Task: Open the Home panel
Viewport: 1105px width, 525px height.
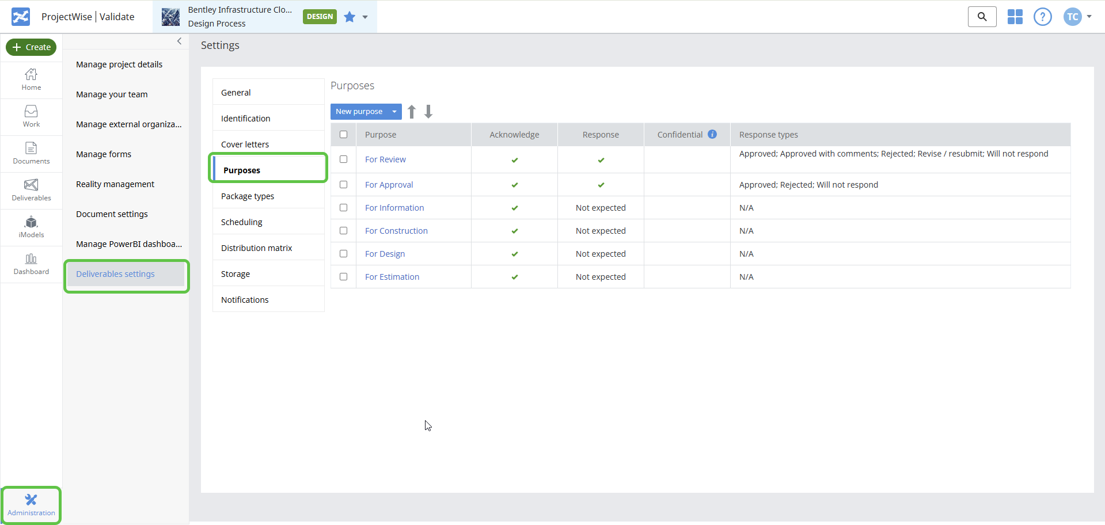Action: 31,79
